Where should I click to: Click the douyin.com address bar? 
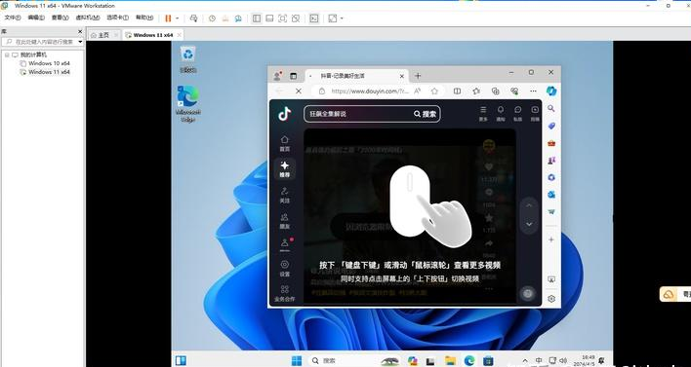(369, 91)
